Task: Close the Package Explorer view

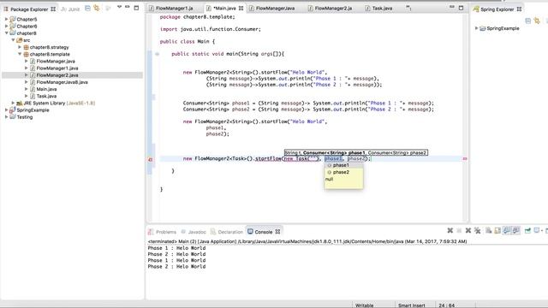Action: (x=53, y=9)
